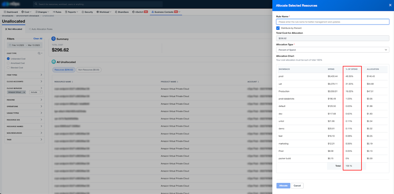Click the $9,400.44 spend value
Image resolution: width=394 pixels, height=194 pixels.
(x=333, y=76)
